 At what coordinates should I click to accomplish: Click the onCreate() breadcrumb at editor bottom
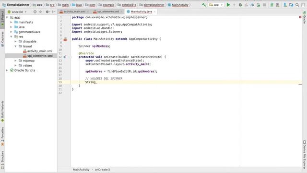[102, 170]
